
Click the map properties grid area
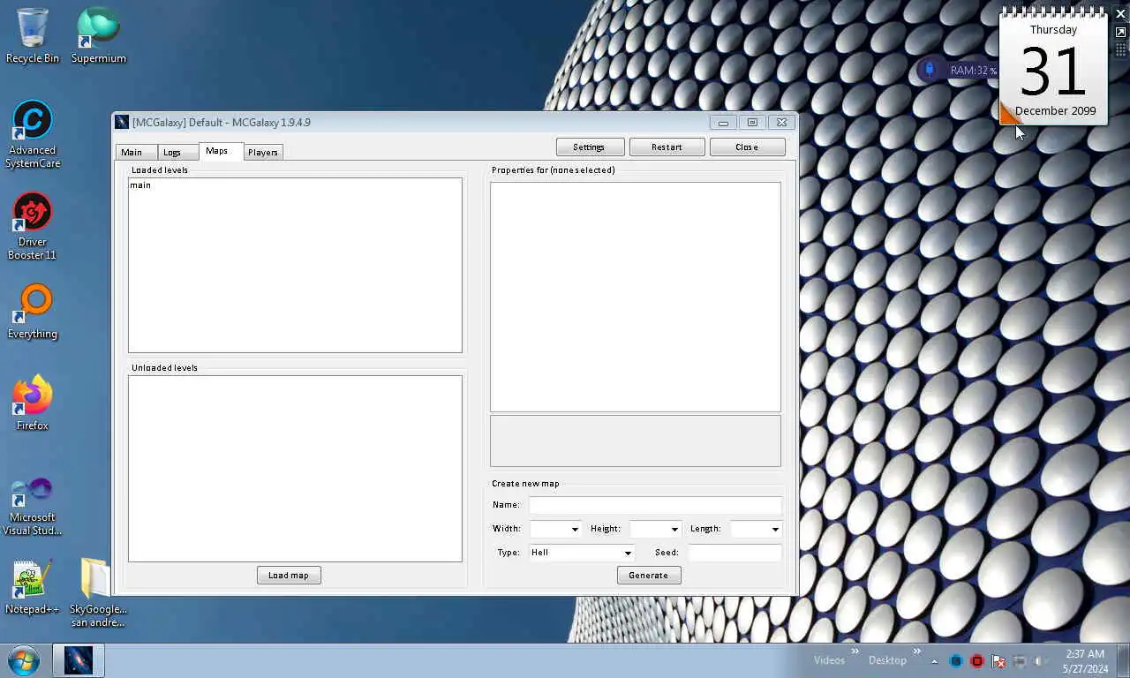pyautogui.click(x=636, y=297)
